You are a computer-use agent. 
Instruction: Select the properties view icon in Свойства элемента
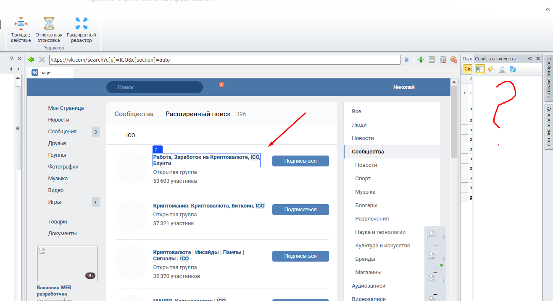(x=479, y=69)
